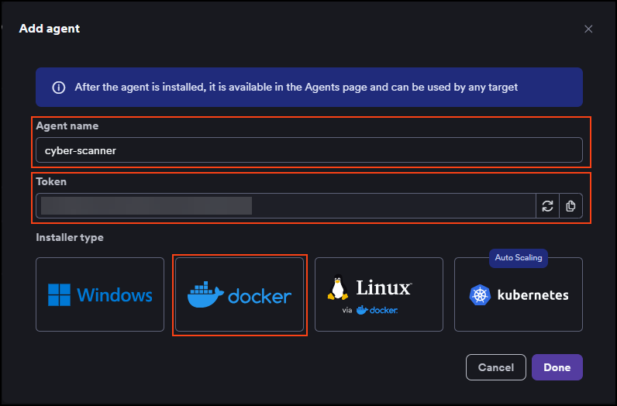Focus the Token field
Viewport: 617px width, 406px height.
click(286, 206)
